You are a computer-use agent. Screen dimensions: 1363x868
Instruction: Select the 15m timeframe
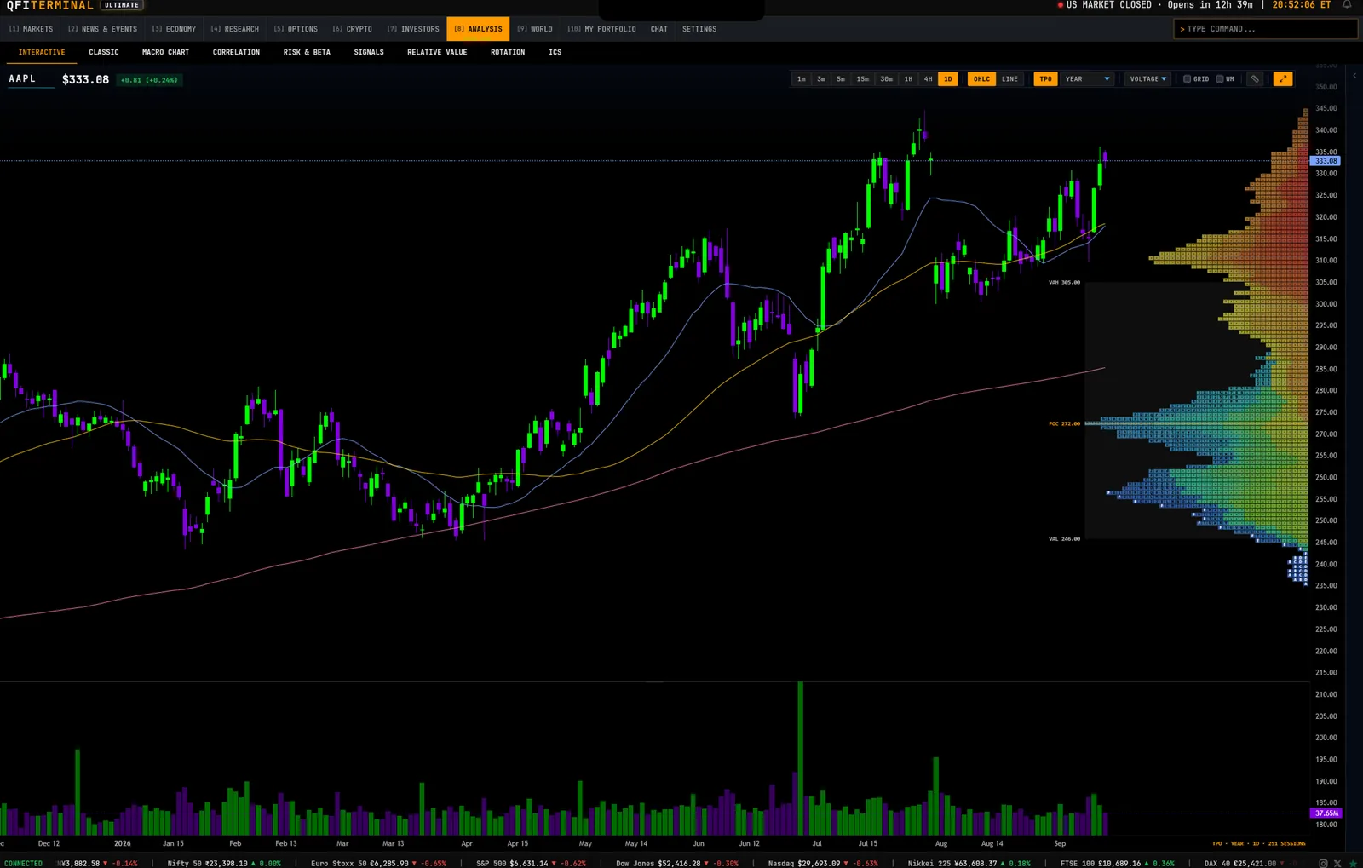click(x=862, y=79)
